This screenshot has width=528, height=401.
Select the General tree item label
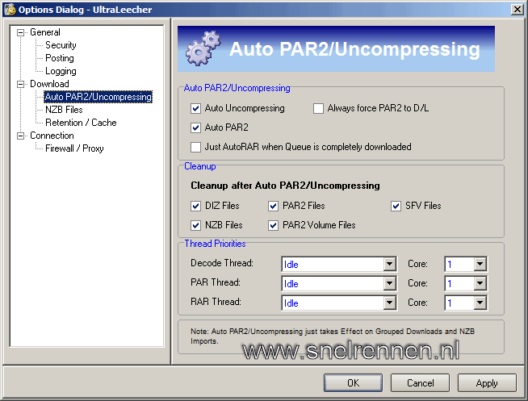click(x=45, y=32)
